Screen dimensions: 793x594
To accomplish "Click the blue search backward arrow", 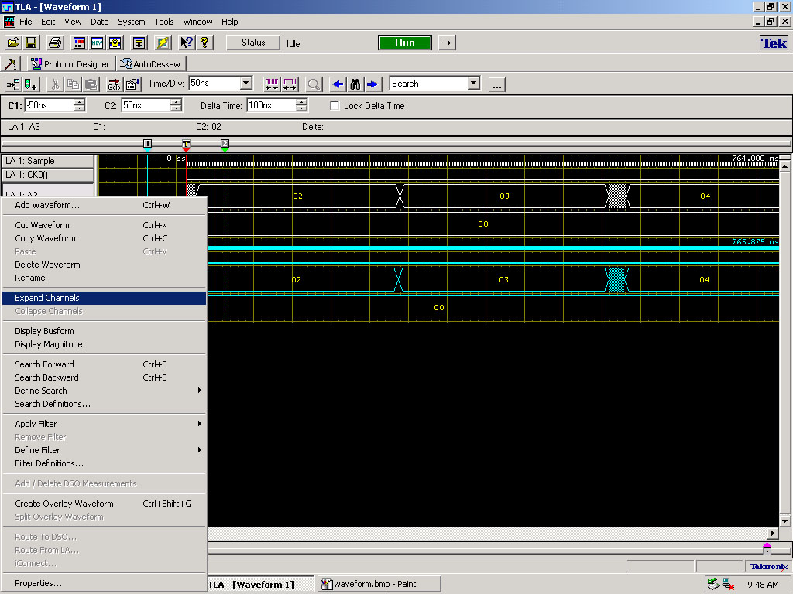I will click(x=338, y=84).
